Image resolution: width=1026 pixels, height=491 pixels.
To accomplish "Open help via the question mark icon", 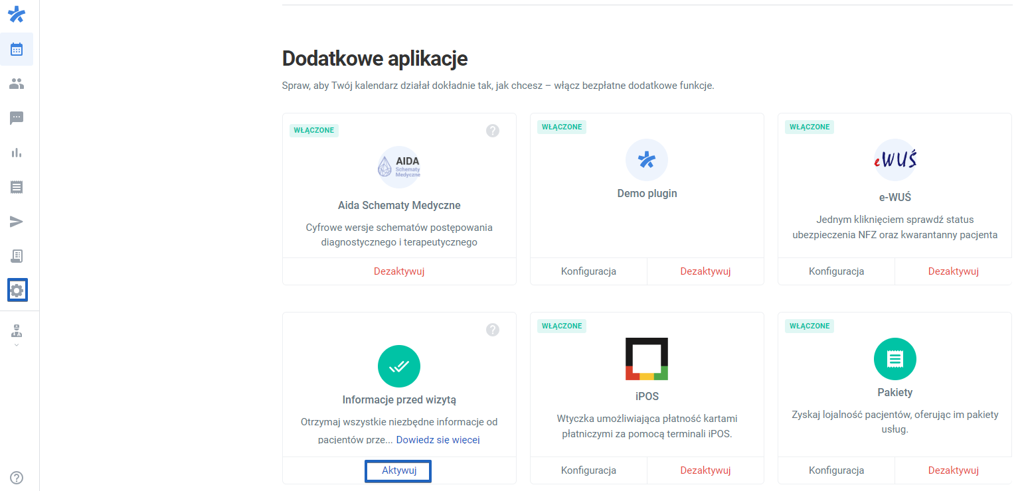I will tap(17, 477).
